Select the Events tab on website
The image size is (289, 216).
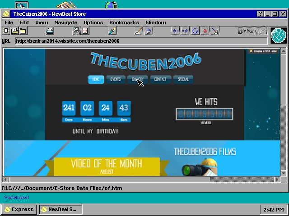(116, 79)
